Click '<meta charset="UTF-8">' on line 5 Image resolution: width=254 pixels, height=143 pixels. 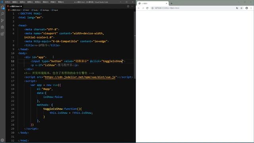coord(42,29)
